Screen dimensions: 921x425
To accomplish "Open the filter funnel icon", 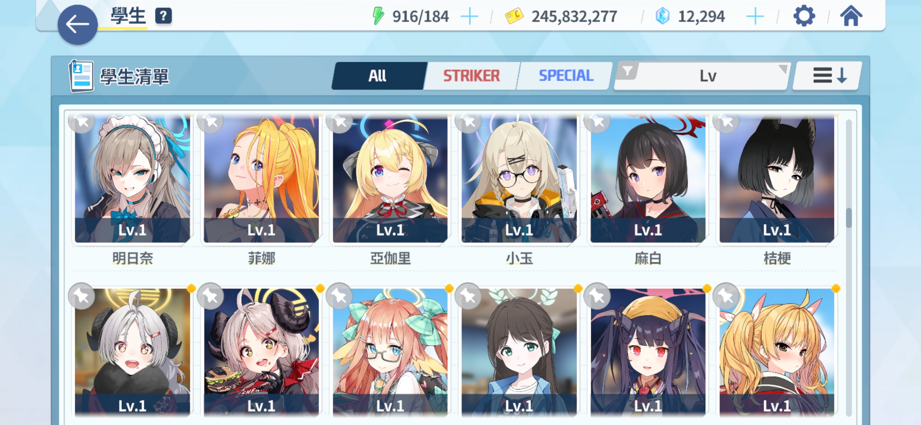I will pyautogui.click(x=627, y=72).
